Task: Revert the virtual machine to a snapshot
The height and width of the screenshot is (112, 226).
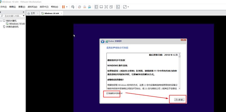Action: [x=85, y=7]
